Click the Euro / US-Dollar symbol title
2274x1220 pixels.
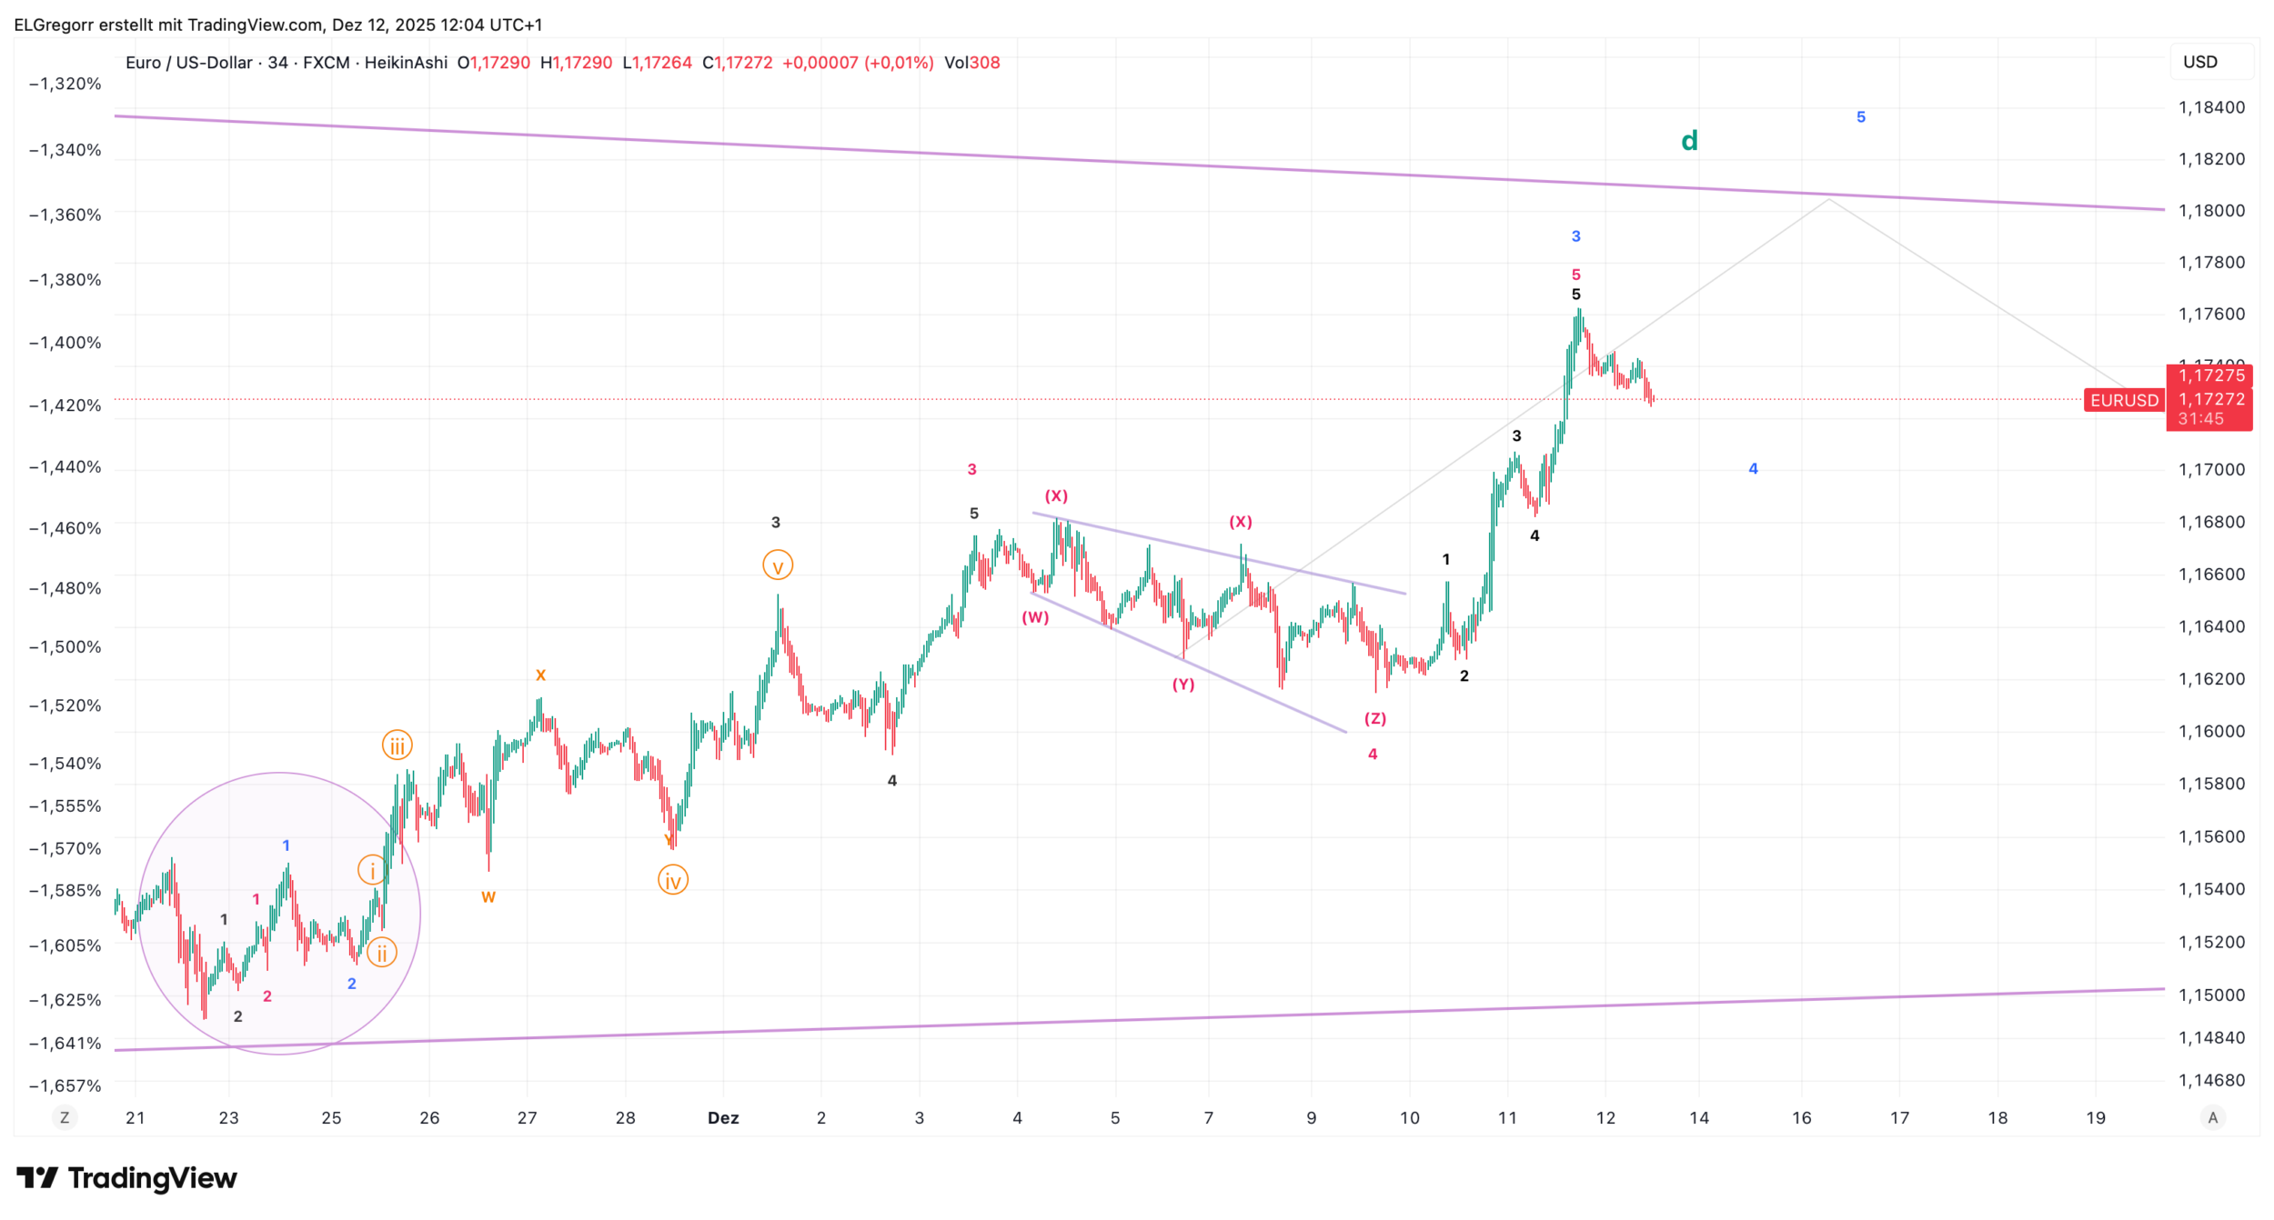[x=189, y=63]
